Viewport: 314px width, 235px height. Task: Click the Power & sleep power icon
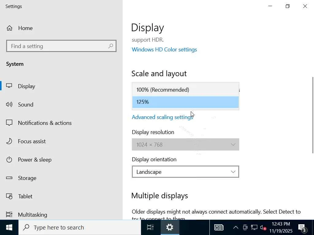coord(9,159)
